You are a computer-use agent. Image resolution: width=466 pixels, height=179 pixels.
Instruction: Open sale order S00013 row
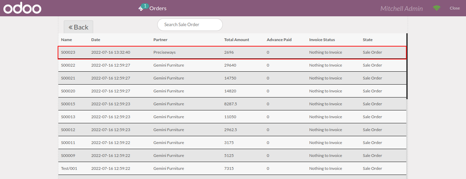[x=232, y=117]
